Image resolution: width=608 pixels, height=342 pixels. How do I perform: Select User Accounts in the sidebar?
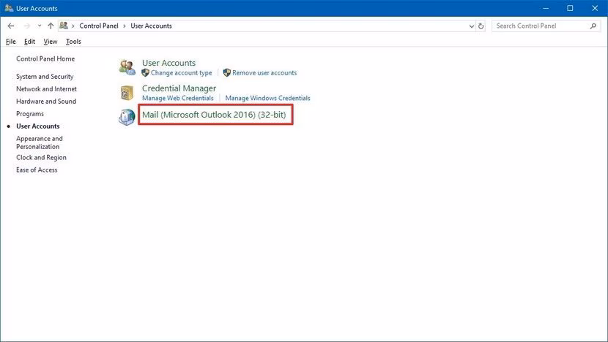[38, 126]
